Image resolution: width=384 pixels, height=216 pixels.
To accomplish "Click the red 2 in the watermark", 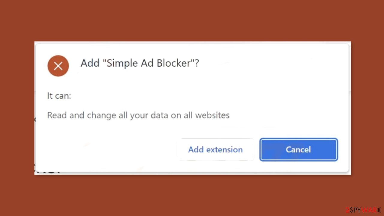I will click(347, 210).
